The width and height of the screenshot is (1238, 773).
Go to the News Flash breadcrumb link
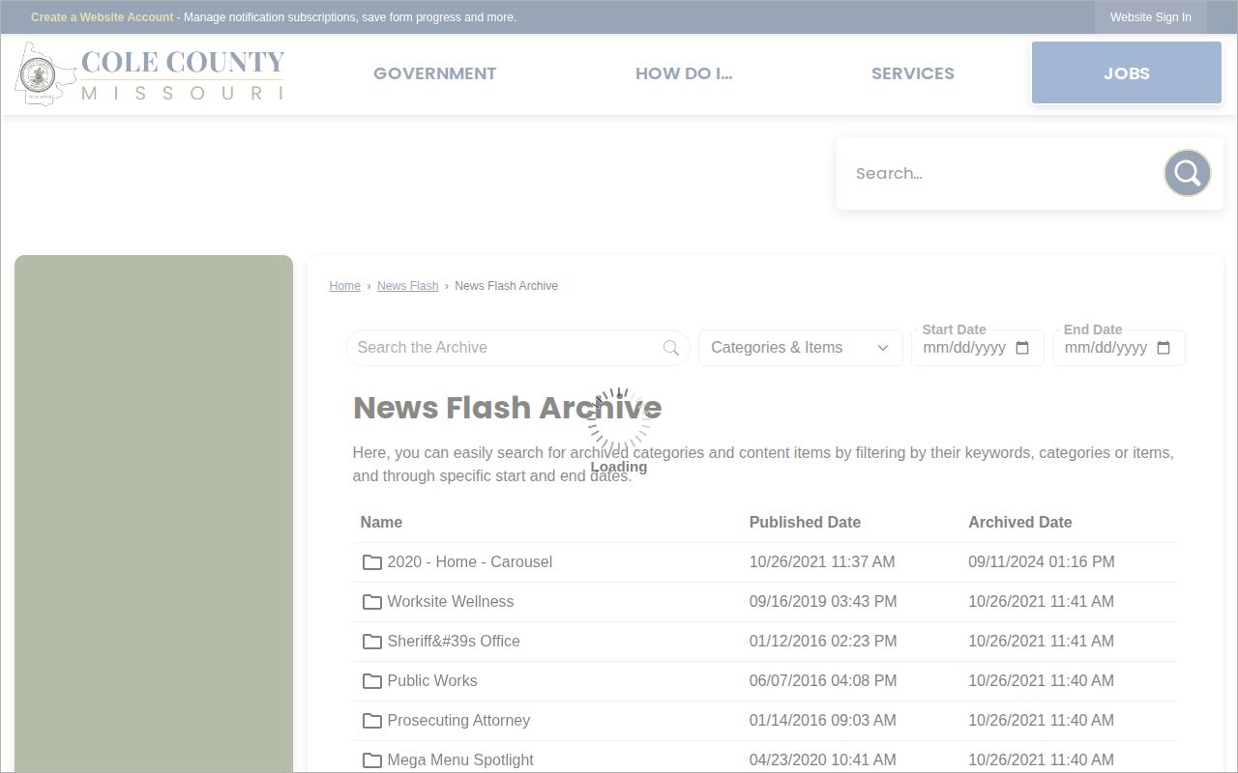click(x=407, y=286)
